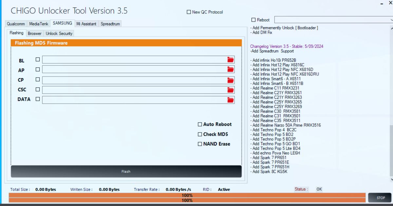Open the Reboot mode dropdown
The image size is (393, 206).
tap(333, 20)
